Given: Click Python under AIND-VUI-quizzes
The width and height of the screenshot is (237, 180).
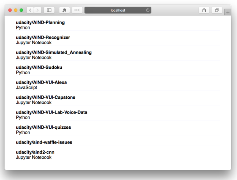Looking at the screenshot, I should pos(23,132).
